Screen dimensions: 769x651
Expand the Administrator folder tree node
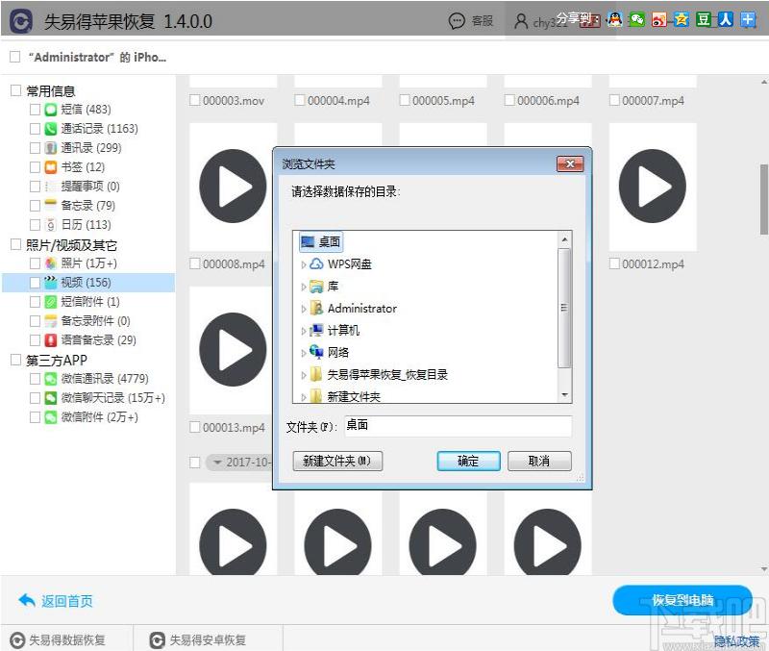(x=304, y=309)
